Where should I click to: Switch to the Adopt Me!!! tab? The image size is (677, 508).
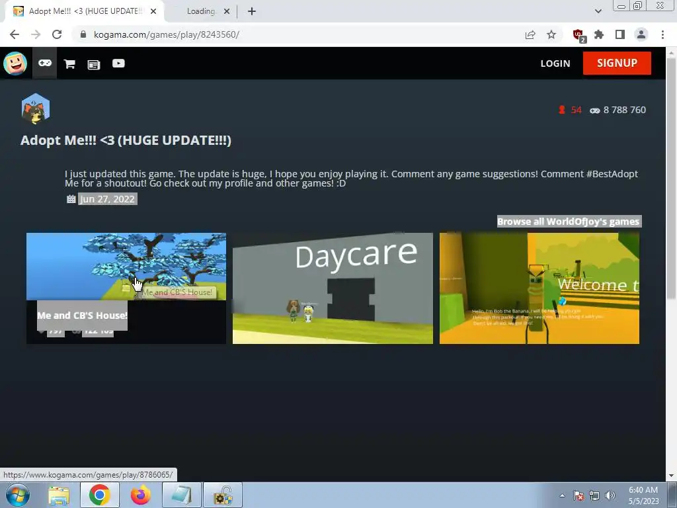(85, 11)
